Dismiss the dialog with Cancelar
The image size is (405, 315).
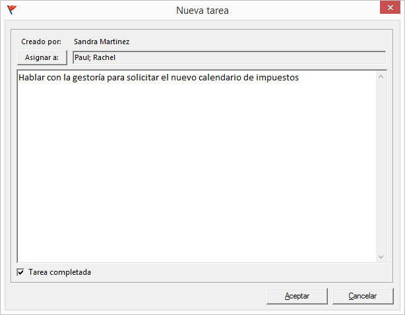pyautogui.click(x=363, y=296)
